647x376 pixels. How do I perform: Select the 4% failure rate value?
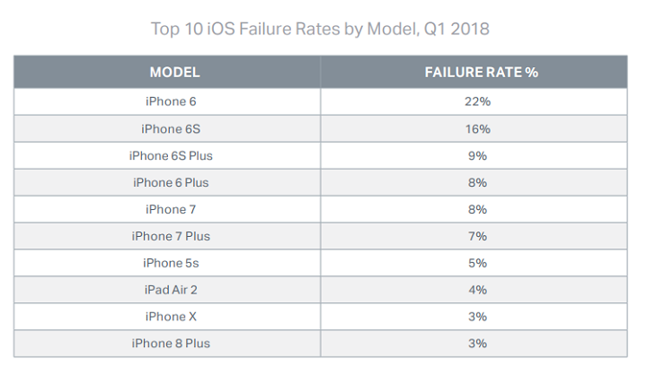[x=477, y=290]
